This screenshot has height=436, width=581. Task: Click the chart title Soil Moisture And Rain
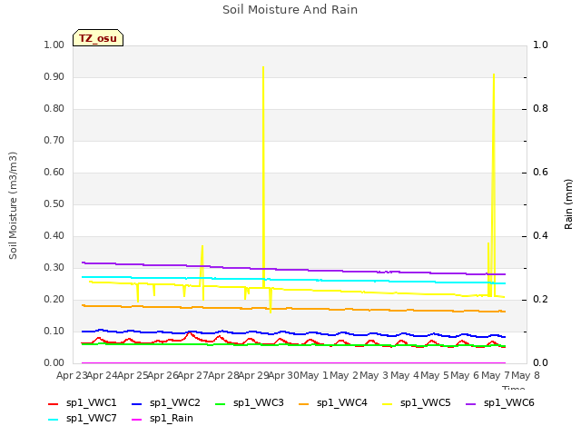pyautogui.click(x=290, y=10)
